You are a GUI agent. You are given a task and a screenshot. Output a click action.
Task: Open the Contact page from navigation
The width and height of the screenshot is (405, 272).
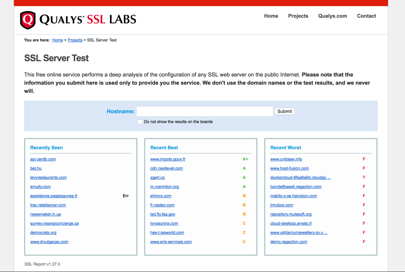coord(366,16)
